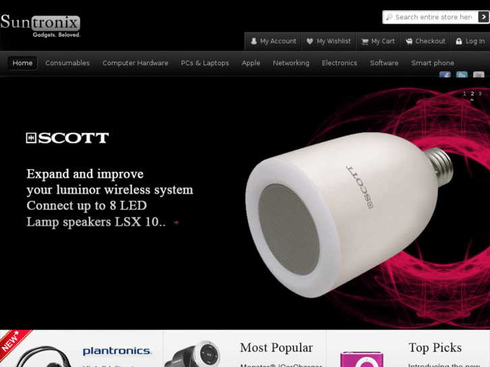Image resolution: width=490 pixels, height=367 pixels.
Task: Click the search submit arrow button
Action: click(483, 17)
